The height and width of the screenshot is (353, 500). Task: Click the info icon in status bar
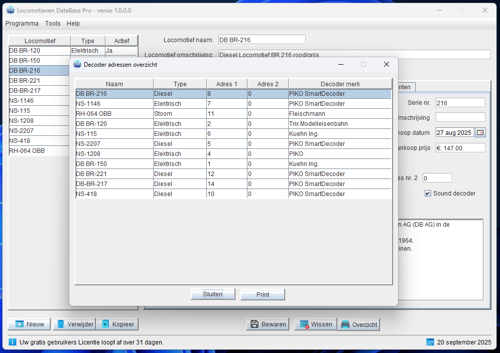(13, 342)
